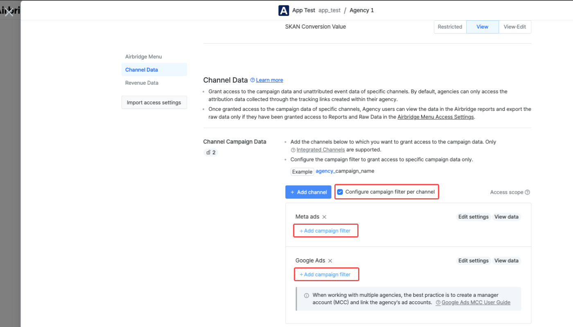573x327 pixels.
Task: Click the Add channel button
Action: pyautogui.click(x=308, y=192)
